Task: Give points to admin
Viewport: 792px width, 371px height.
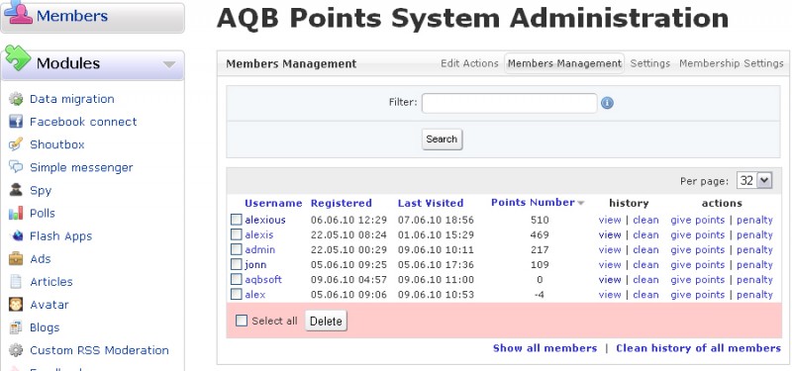Action: (698, 250)
